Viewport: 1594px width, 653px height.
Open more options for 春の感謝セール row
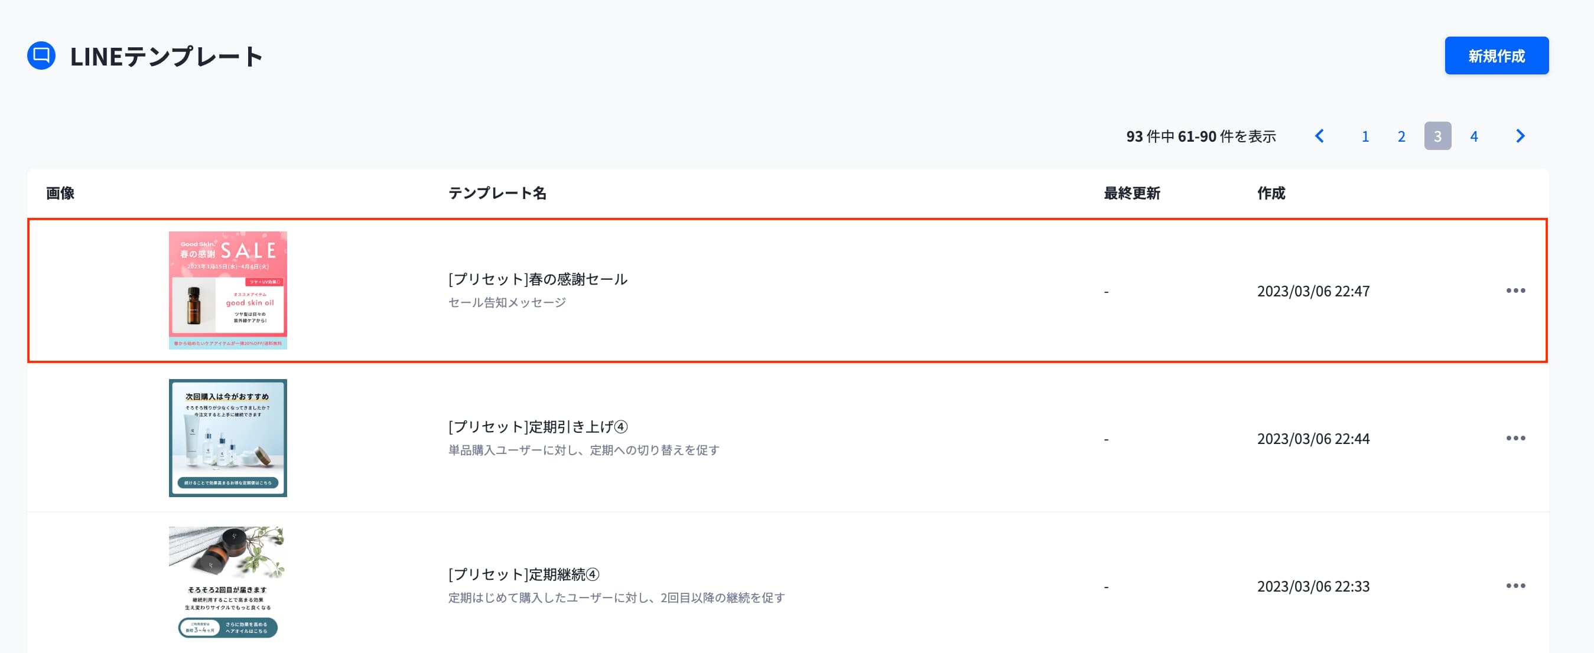pyautogui.click(x=1515, y=290)
